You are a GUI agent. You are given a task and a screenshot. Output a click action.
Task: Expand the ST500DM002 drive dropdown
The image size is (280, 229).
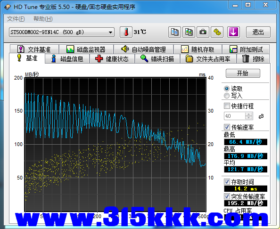pos(110,33)
